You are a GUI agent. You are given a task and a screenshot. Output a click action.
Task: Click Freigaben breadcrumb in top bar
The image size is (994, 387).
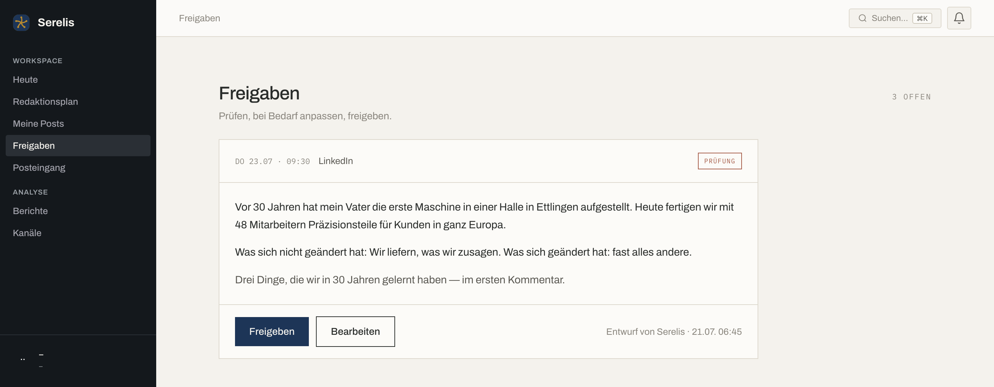(x=200, y=18)
